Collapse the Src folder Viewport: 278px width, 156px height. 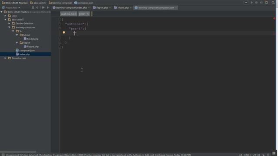(13, 31)
